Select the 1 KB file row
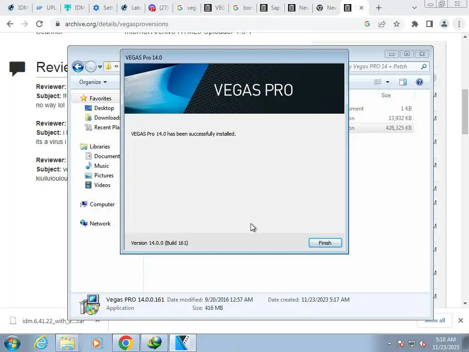Image resolution: width=469 pixels, height=352 pixels. coord(381,109)
